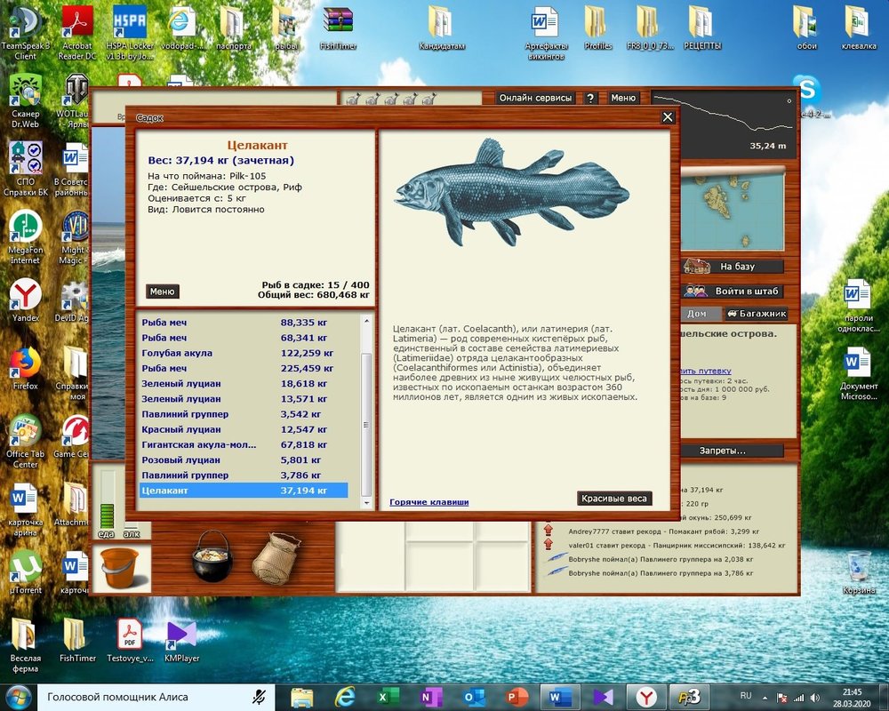Open the black cooking pot icon

click(212, 557)
